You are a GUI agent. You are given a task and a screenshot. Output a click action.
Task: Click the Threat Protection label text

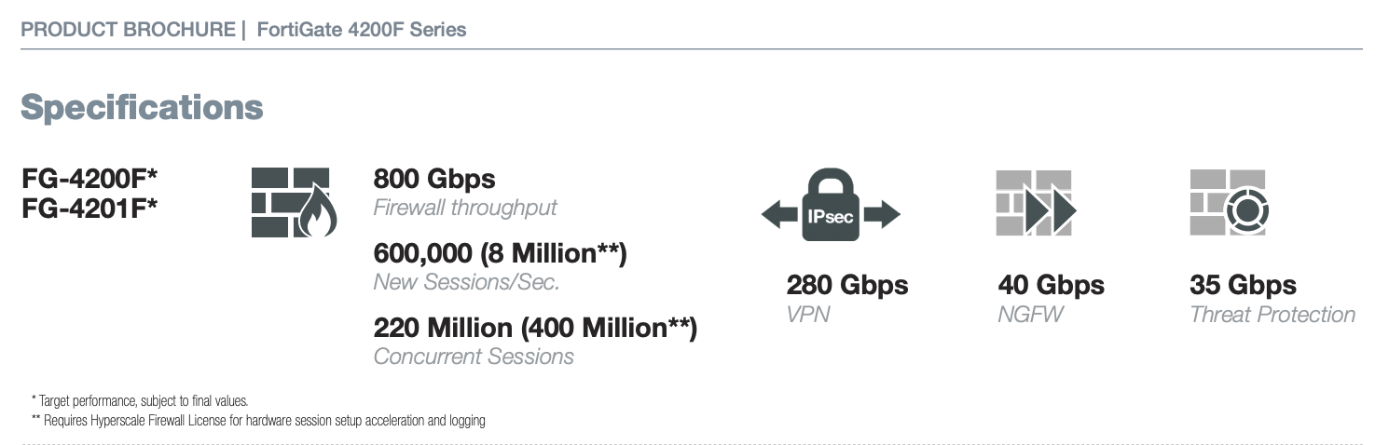[x=1272, y=315]
